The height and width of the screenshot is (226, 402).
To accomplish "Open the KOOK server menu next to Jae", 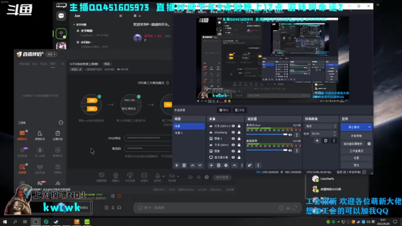I will coord(121,16).
